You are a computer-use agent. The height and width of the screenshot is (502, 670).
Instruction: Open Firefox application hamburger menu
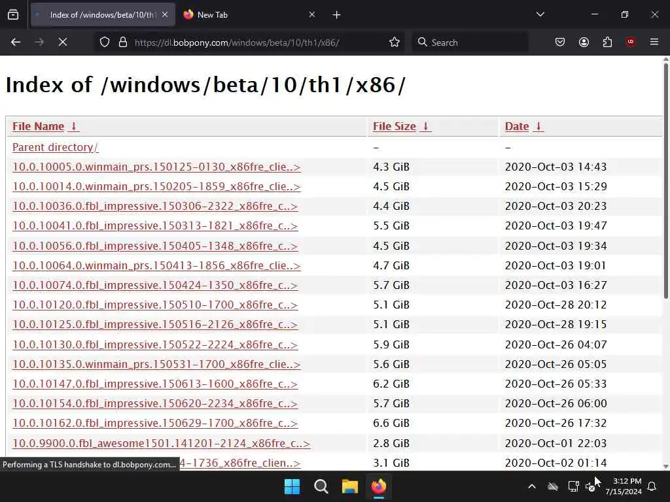click(x=654, y=42)
